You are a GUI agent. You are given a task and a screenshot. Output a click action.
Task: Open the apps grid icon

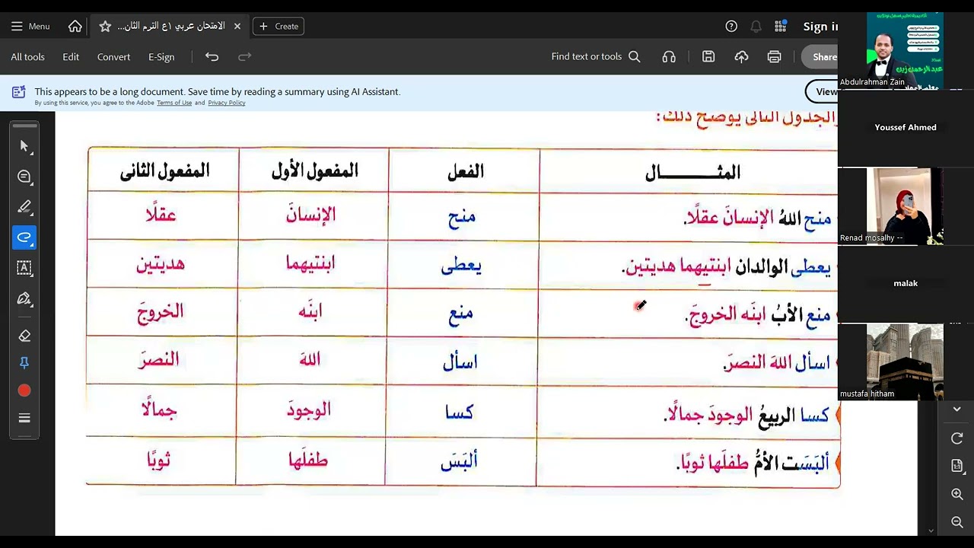(780, 26)
